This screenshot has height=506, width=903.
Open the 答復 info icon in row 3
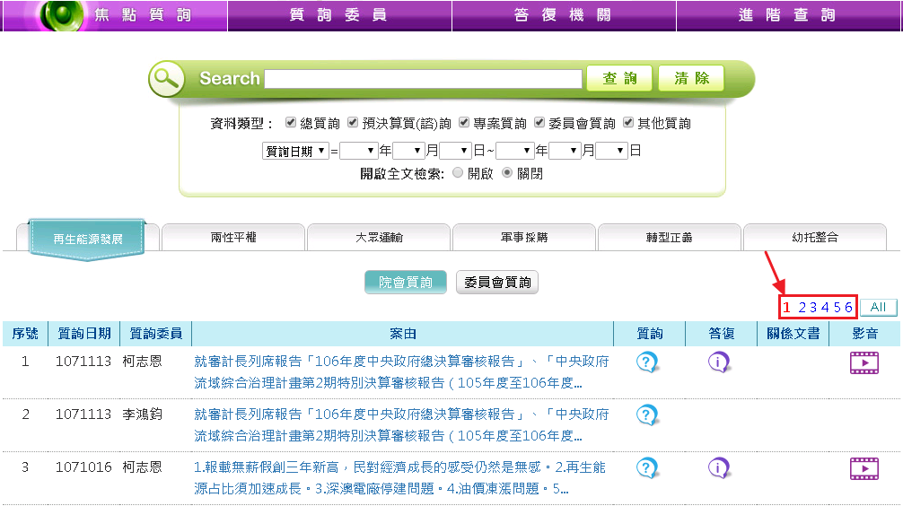coord(718,468)
